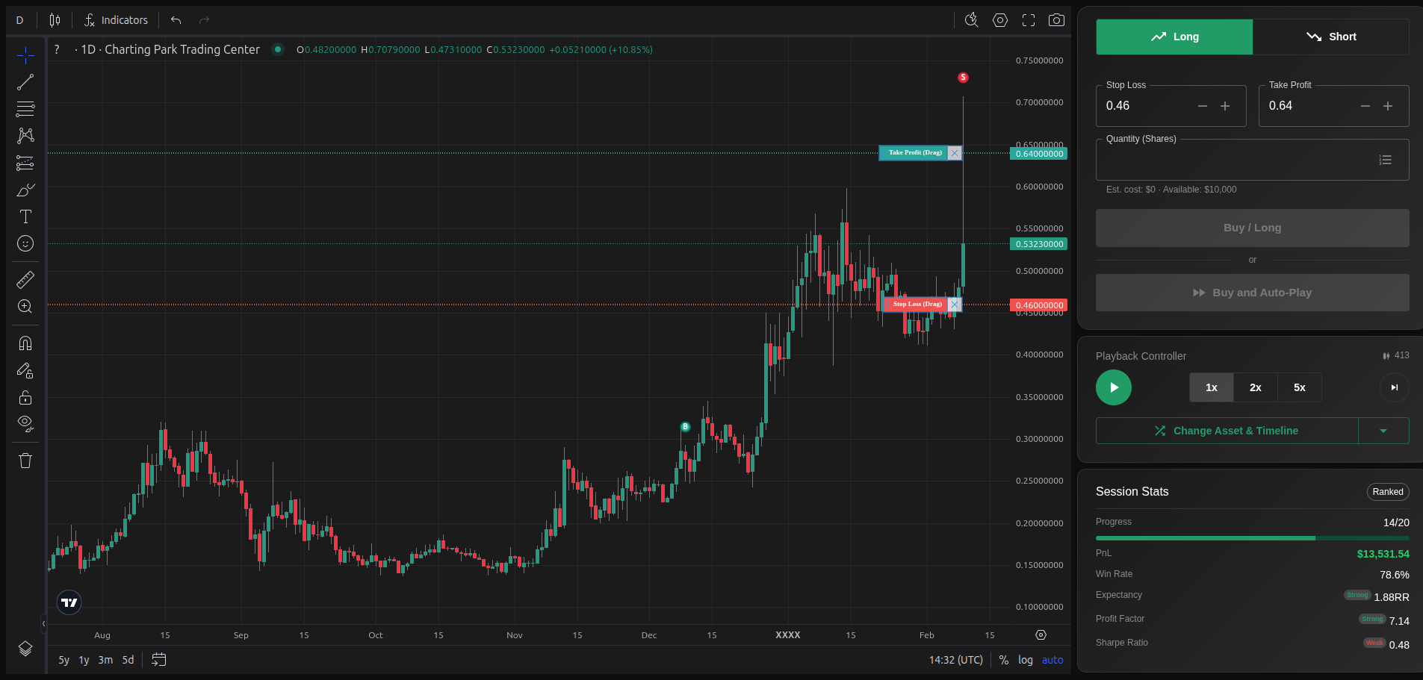Toggle log scale on price axis
Screen dimensions: 1423x680
(x=1025, y=660)
